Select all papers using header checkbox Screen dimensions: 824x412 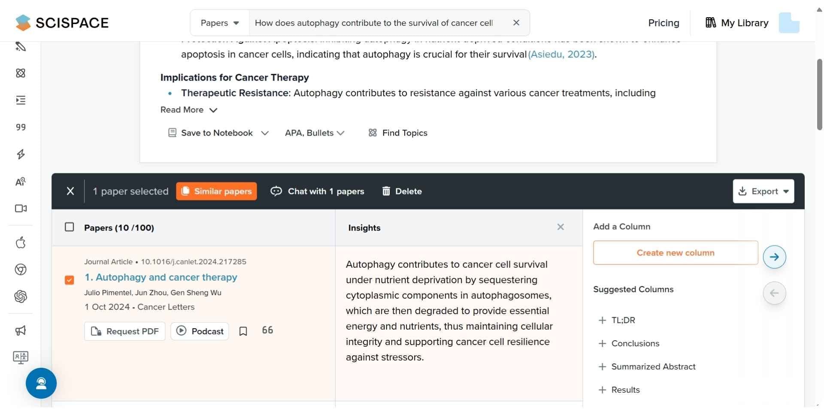(x=70, y=227)
